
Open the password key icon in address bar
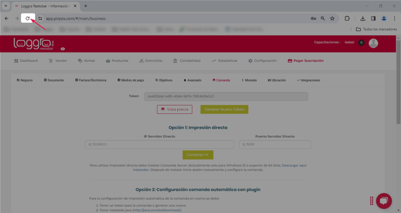[314, 19]
